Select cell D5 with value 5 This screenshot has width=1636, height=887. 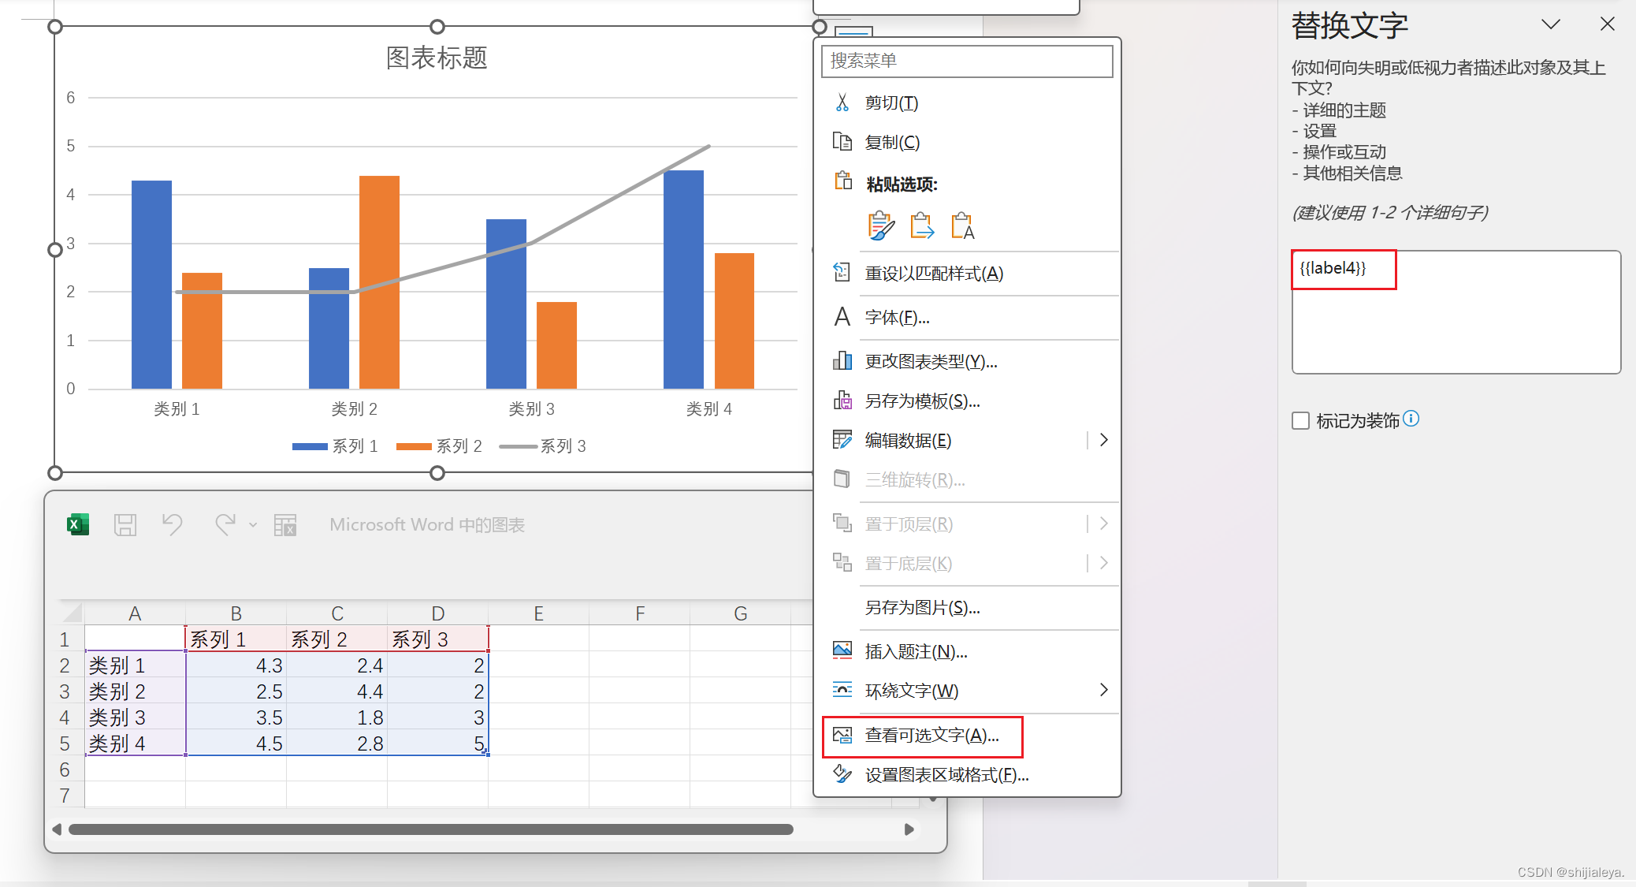tap(437, 743)
